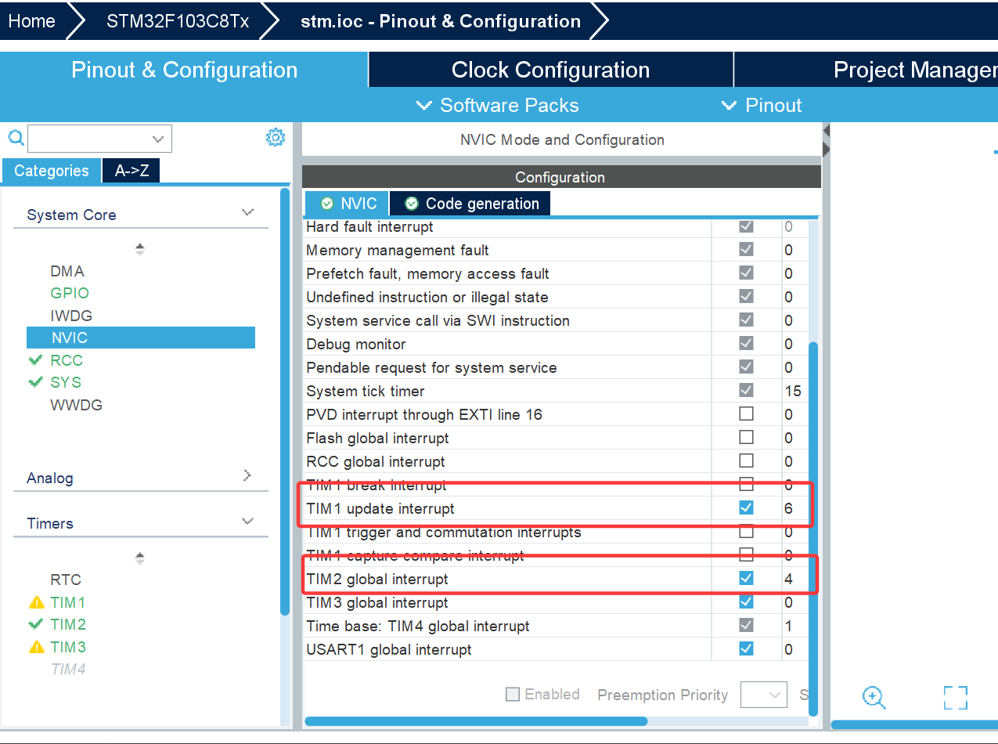Open the search dropdown box
Screen dimensions: 998x744
coord(99,139)
